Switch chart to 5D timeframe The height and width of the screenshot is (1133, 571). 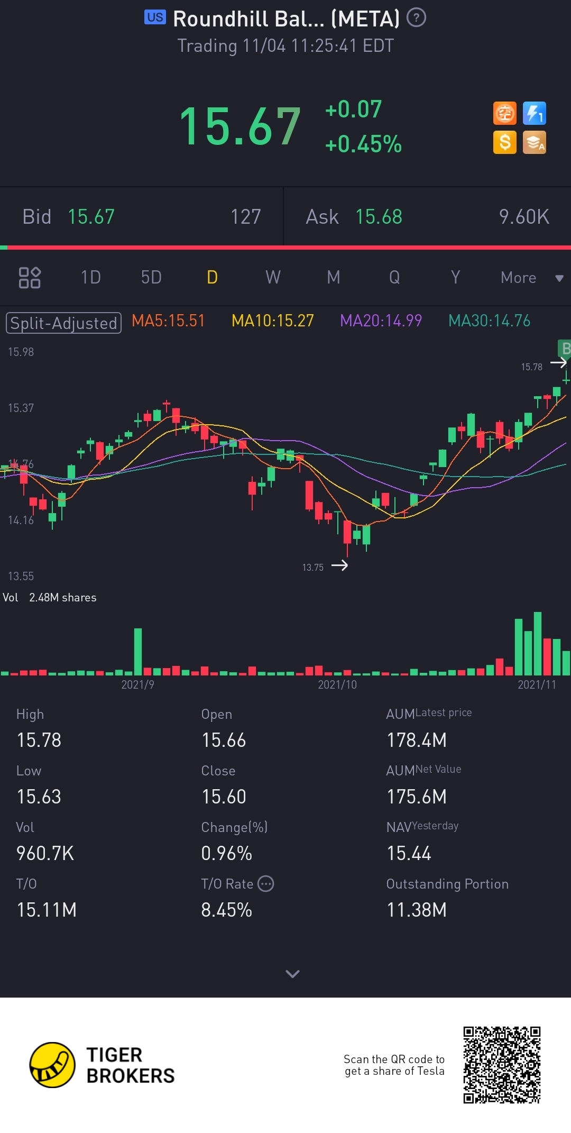pos(151,277)
